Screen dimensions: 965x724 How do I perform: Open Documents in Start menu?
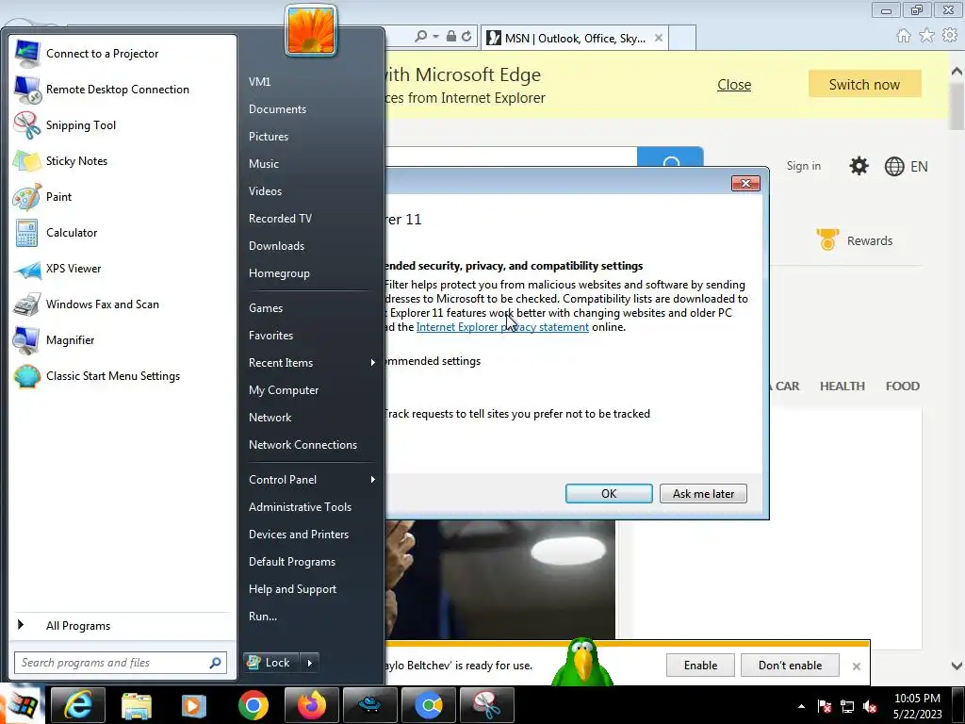278,109
